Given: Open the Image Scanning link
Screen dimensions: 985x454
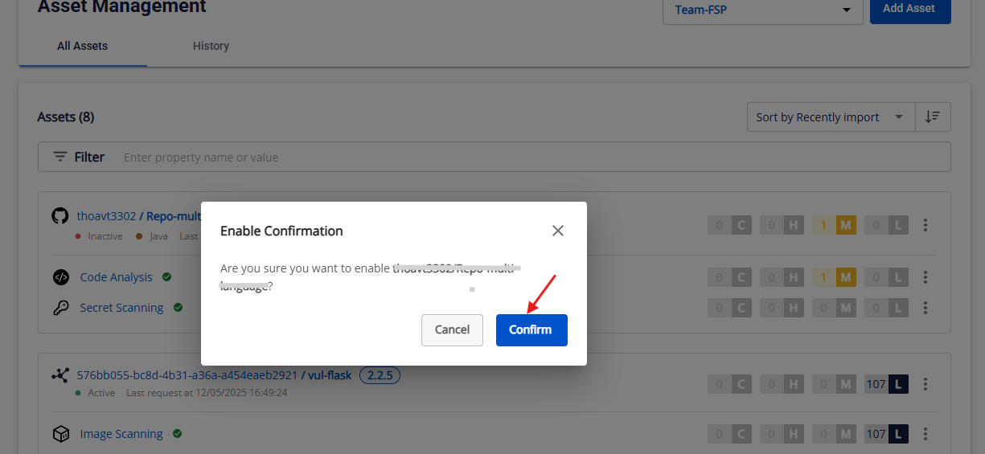Looking at the screenshot, I should (x=121, y=434).
